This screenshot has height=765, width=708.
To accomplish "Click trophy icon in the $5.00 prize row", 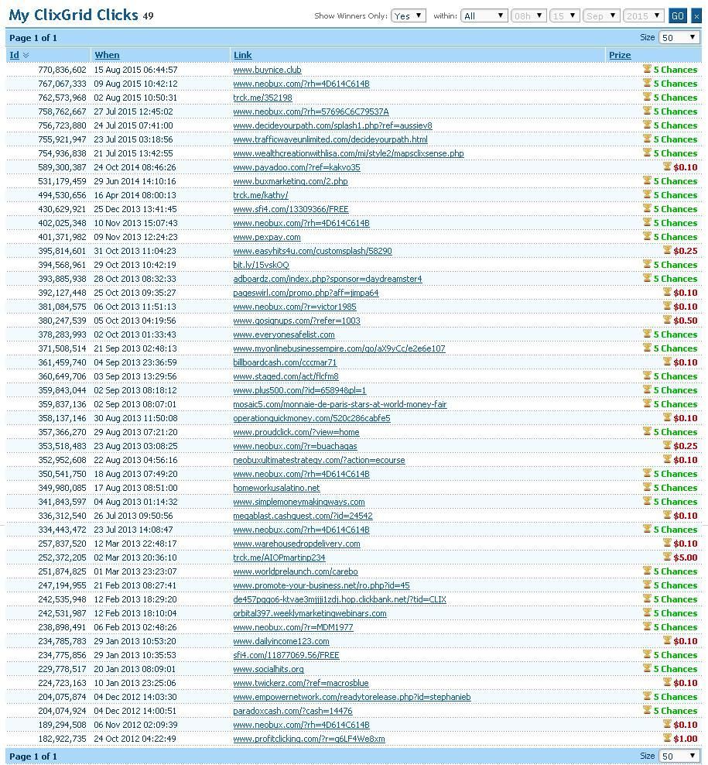I will point(667,557).
